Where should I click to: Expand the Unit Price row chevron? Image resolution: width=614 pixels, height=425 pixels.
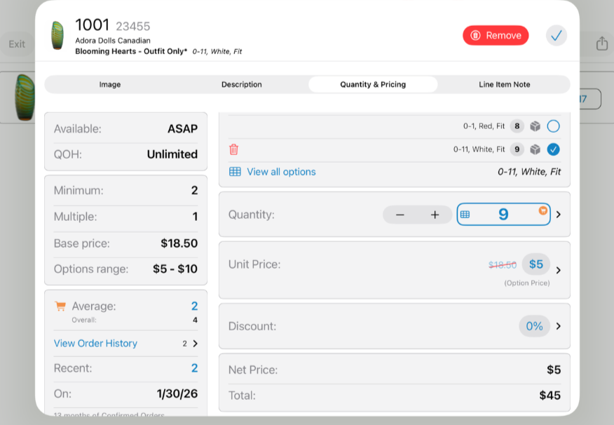[559, 270]
